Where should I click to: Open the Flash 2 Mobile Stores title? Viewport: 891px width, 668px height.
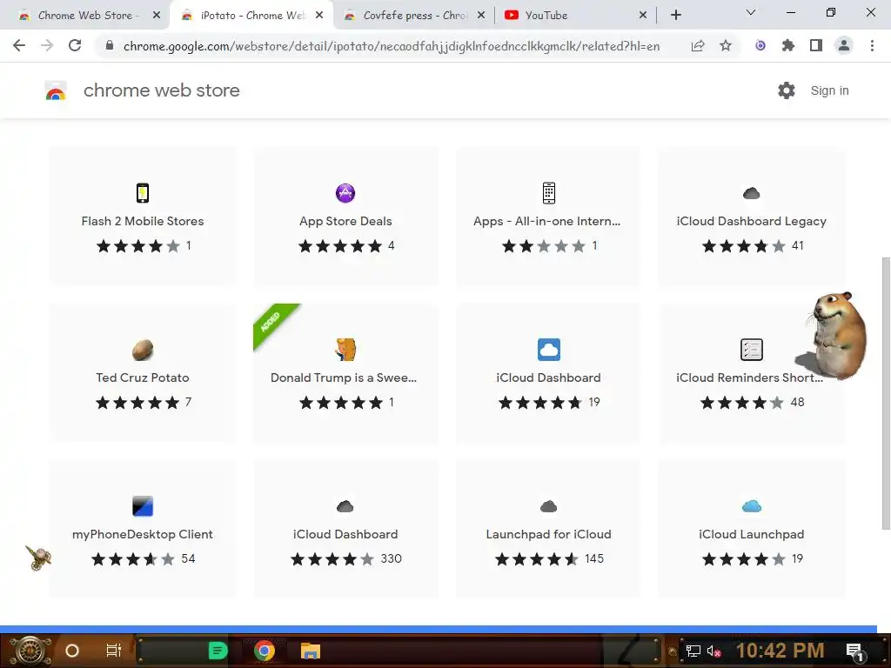click(143, 221)
